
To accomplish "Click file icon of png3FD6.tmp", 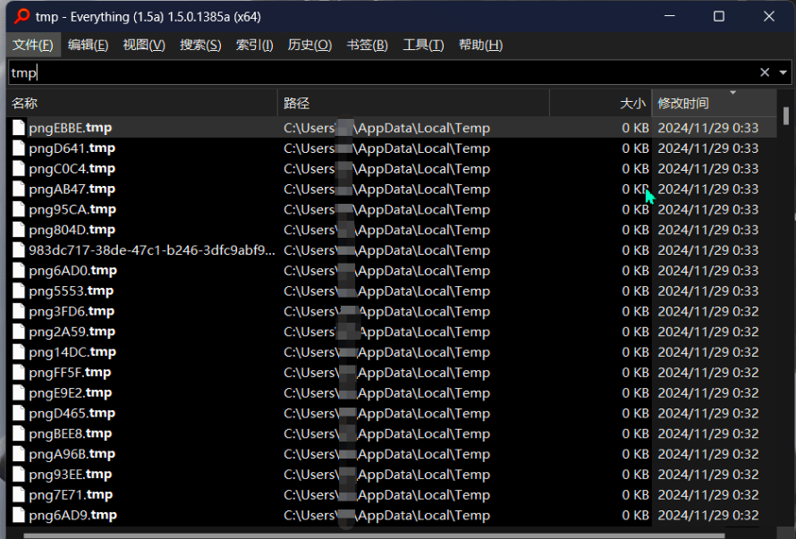I will tap(19, 311).
